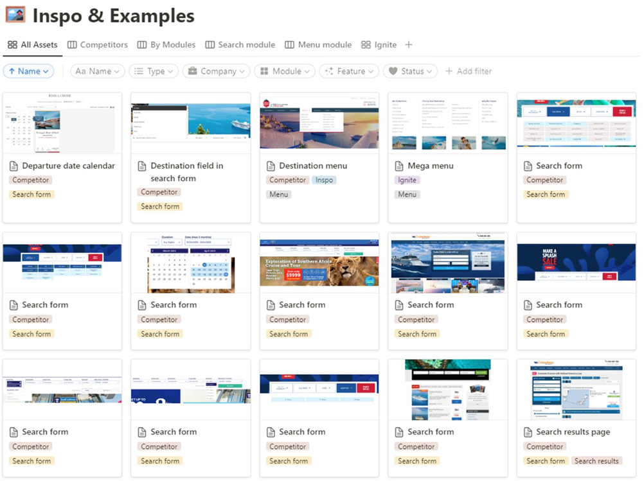The height and width of the screenshot is (481, 644).
Task: Click the Add filter button
Action: point(469,71)
